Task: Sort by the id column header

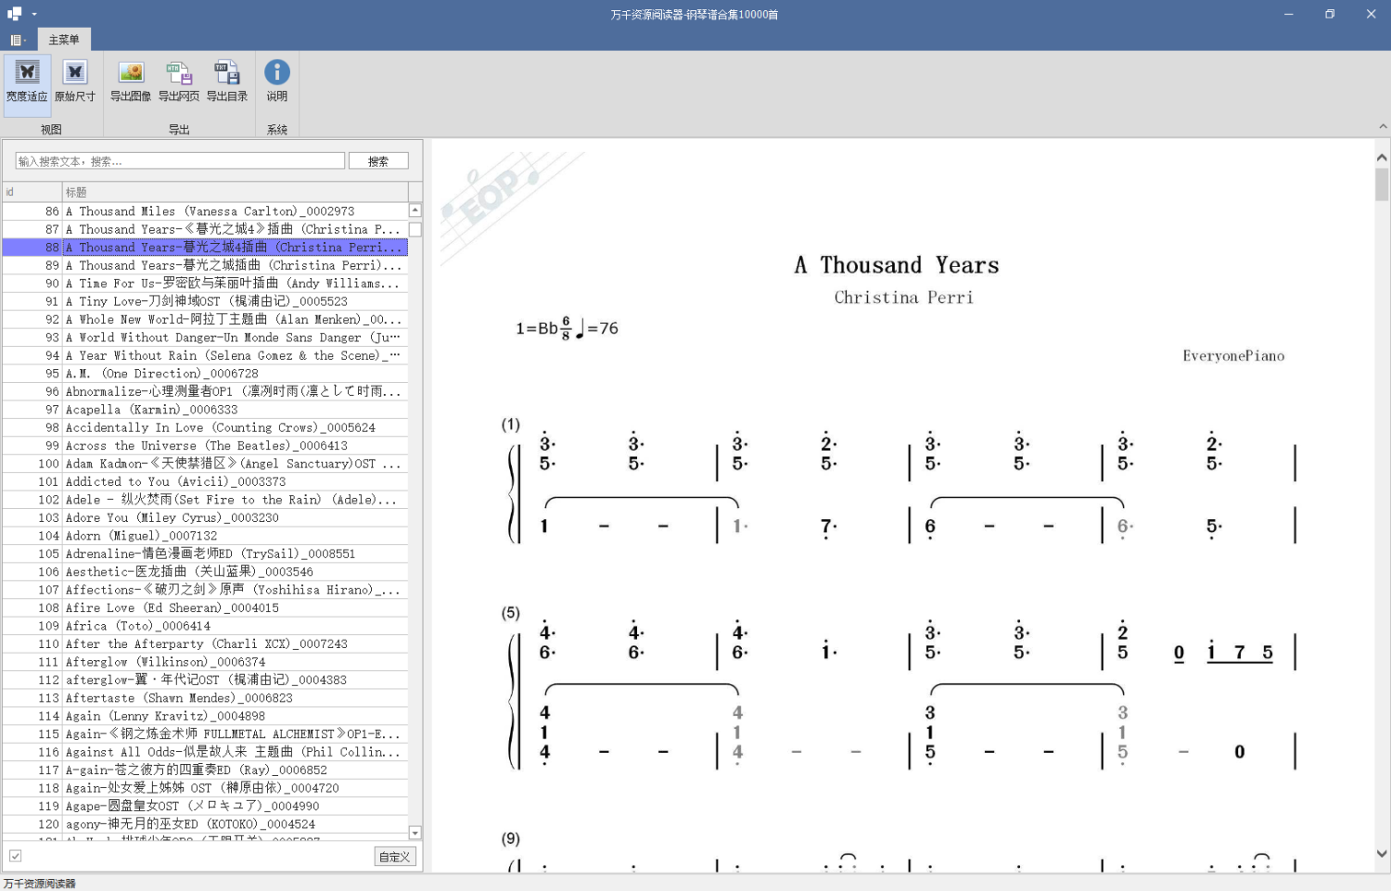Action: click(x=32, y=192)
